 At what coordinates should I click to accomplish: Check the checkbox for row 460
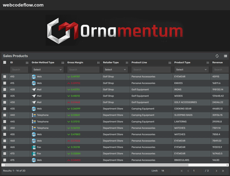(5, 141)
